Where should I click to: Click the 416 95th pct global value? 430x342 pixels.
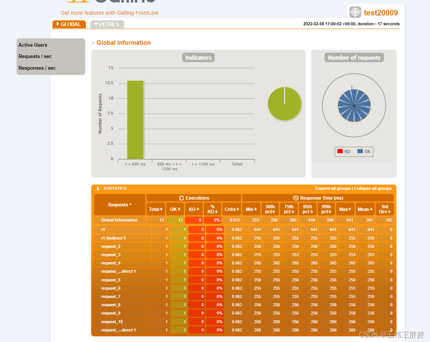point(312,220)
